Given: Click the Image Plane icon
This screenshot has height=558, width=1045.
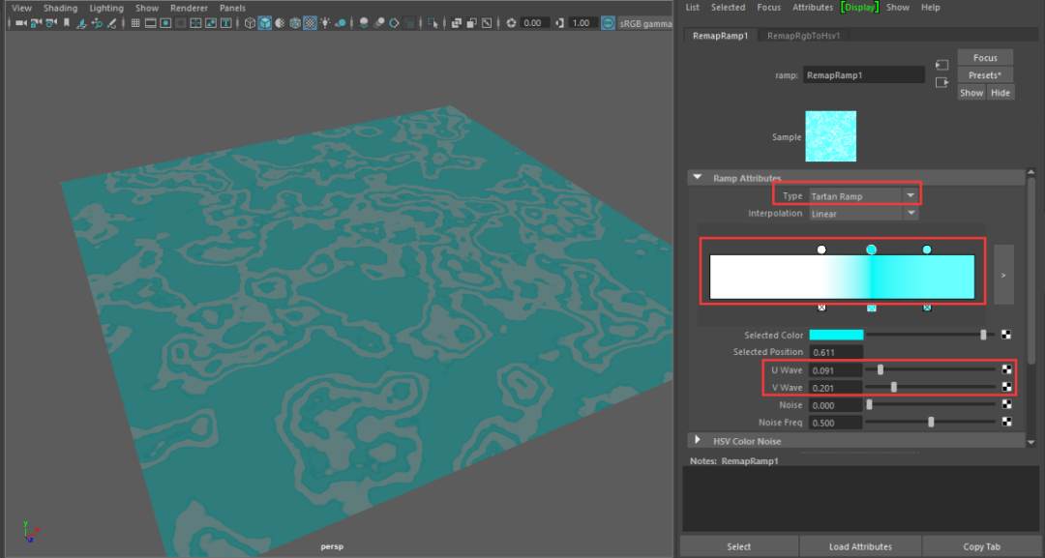Looking at the screenshot, I should pyautogui.click(x=81, y=23).
